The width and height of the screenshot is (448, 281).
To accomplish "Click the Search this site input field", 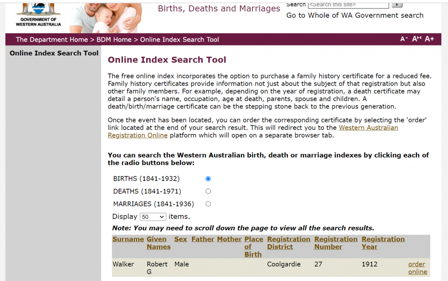I will click(348, 5).
